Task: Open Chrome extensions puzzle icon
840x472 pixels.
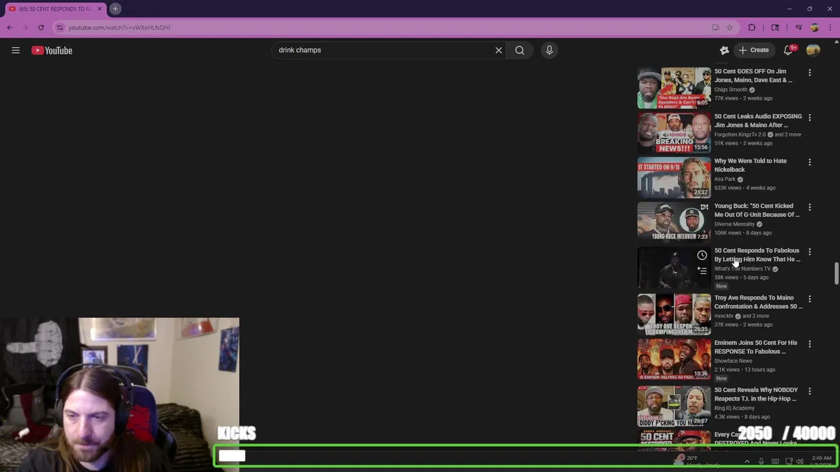Action: pos(752,28)
